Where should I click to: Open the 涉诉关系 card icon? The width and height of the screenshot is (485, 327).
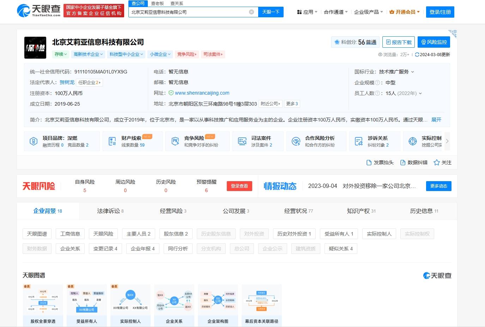(x=359, y=141)
